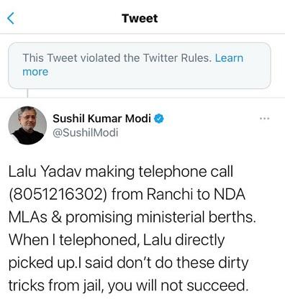Go back using the left arrow
Viewport: 285px width, 299px height.
pos(11,19)
